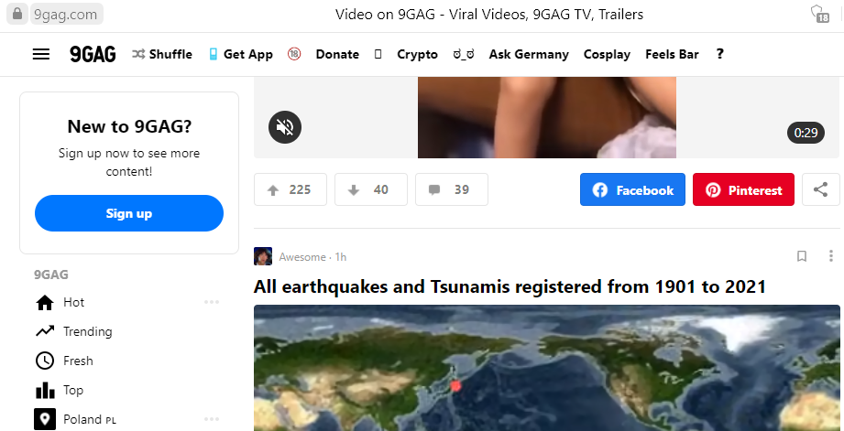The image size is (844, 431).
Task: Click the blue Sign up button
Action: pos(129,213)
